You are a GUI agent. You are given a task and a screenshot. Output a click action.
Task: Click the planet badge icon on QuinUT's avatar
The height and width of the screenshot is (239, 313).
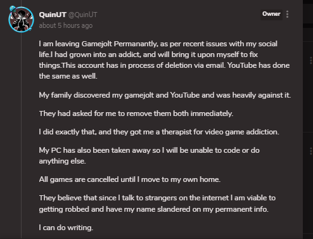pos(13,9)
